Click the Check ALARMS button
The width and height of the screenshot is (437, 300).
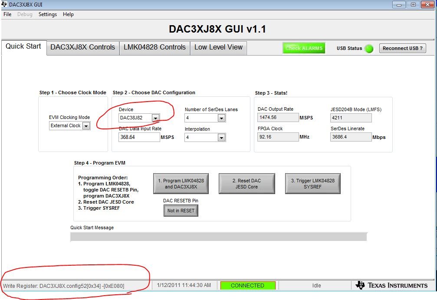pyautogui.click(x=304, y=48)
